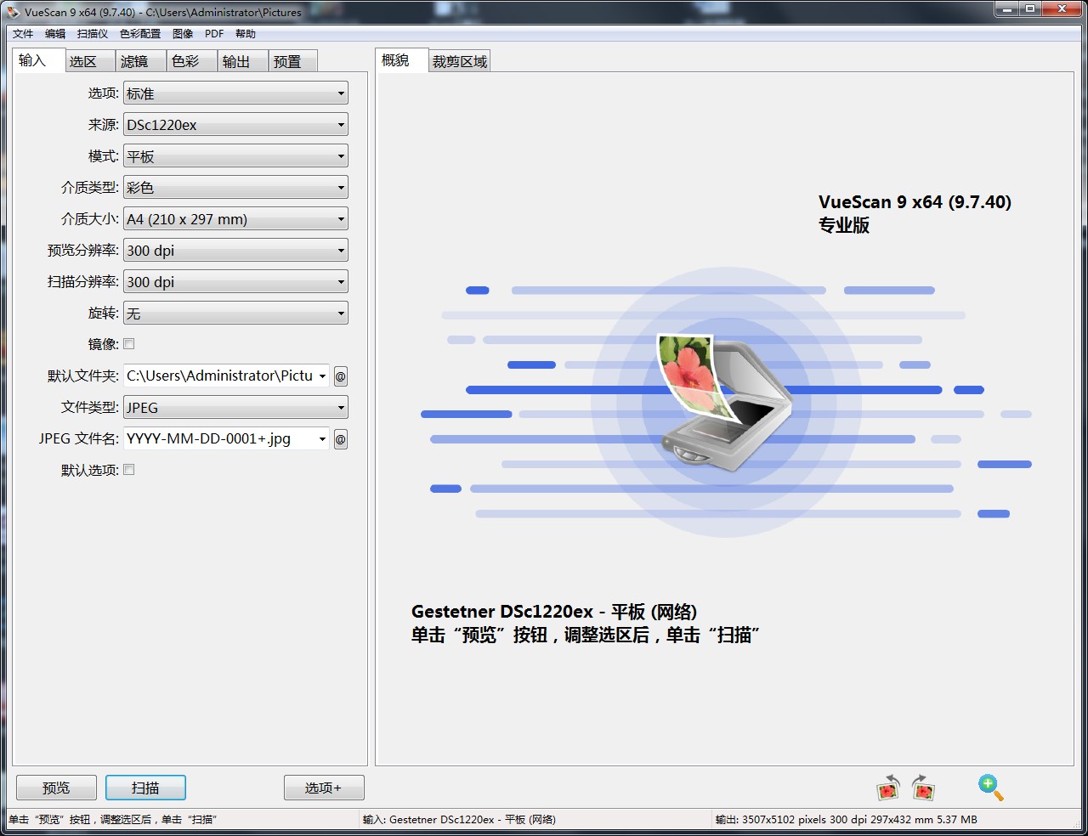Expand the JPEG 文件名 dropdown arrow
The height and width of the screenshot is (836, 1088).
[x=322, y=439]
